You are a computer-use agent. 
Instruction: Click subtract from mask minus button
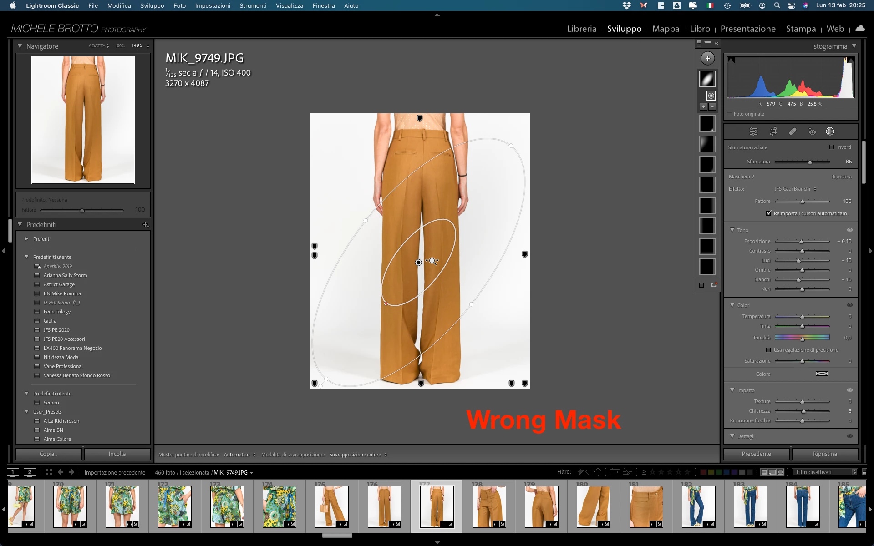(712, 106)
